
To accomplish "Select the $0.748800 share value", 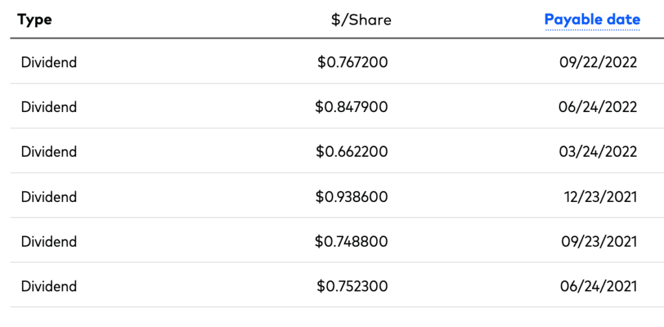I will (x=351, y=242).
